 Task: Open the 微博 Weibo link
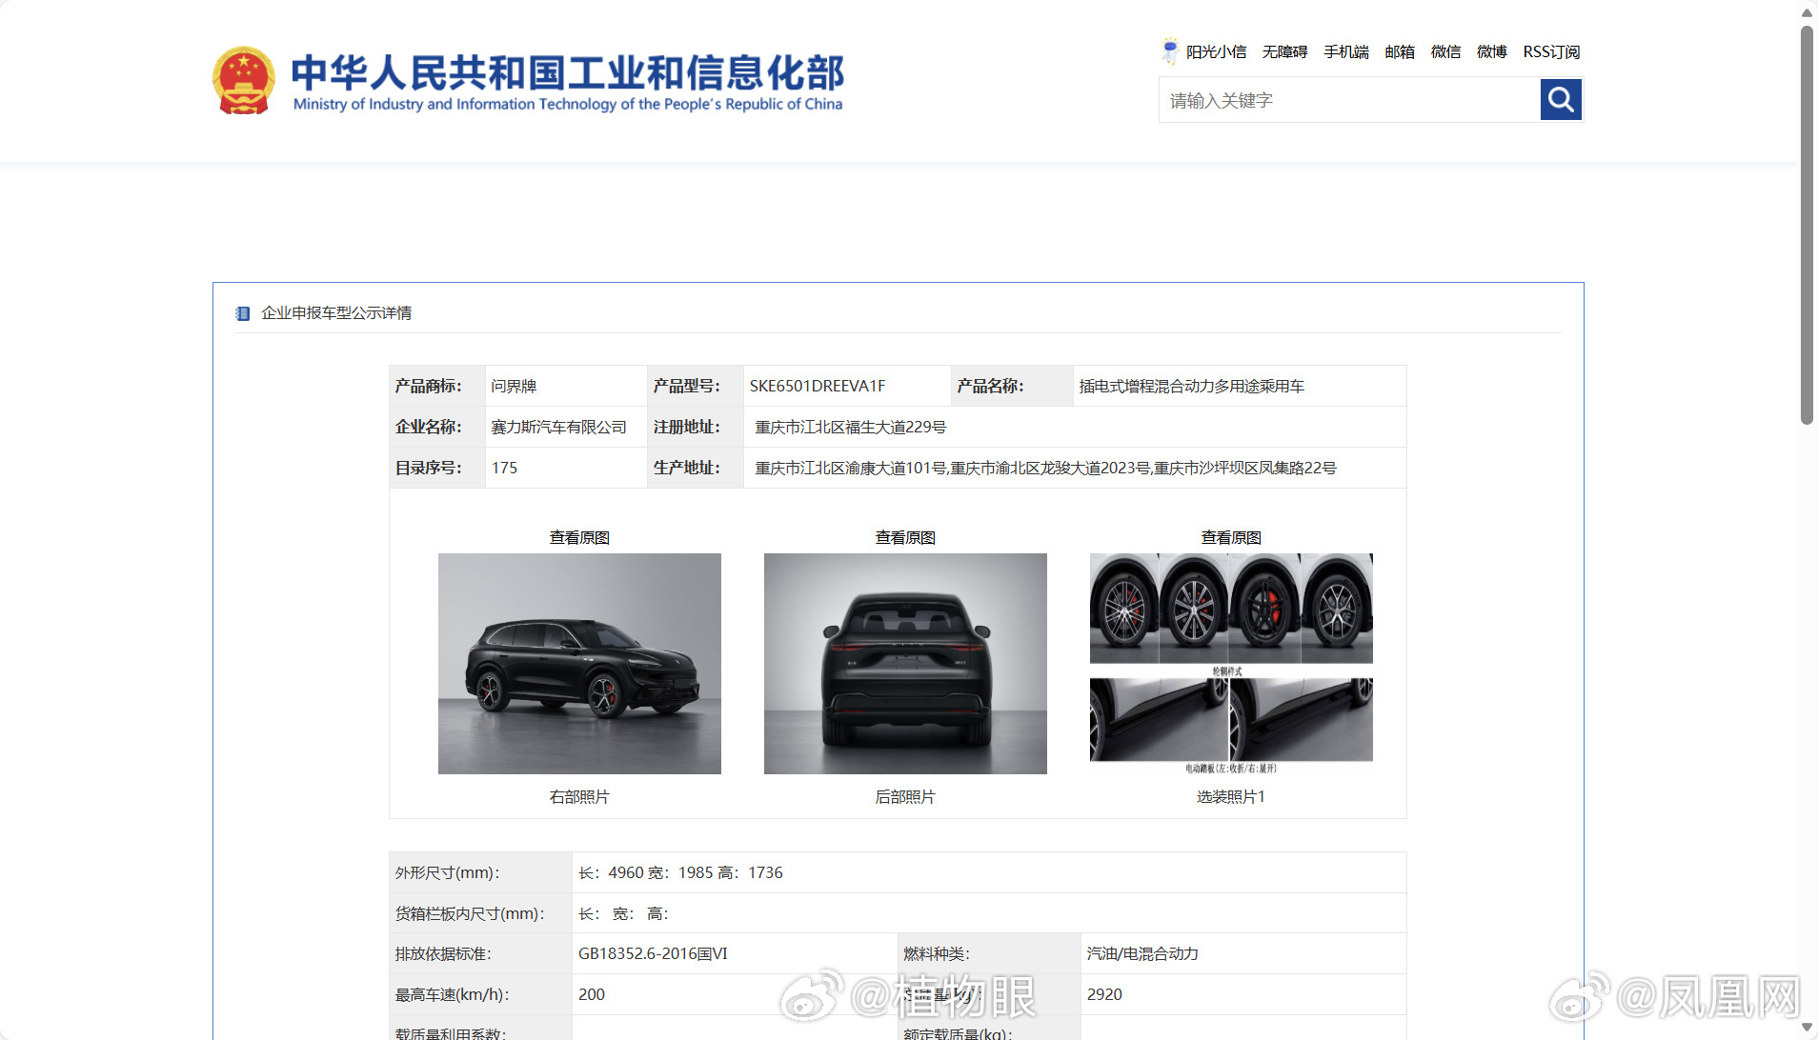(1491, 51)
